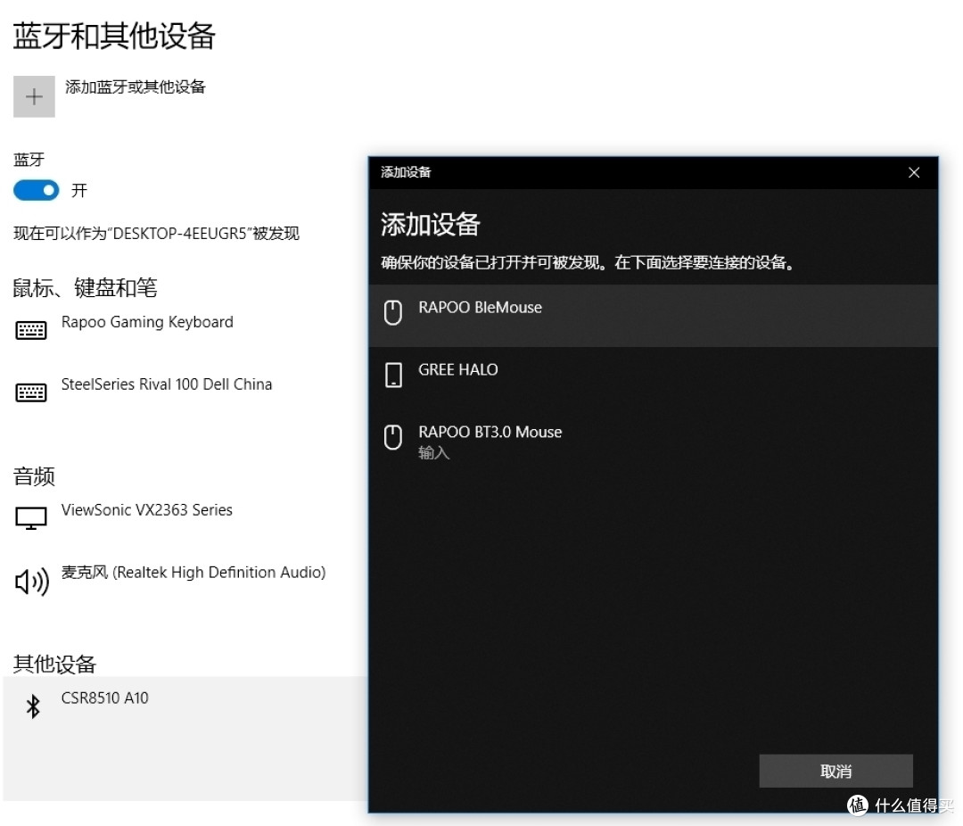Click the 其他设备 section heading

54,664
